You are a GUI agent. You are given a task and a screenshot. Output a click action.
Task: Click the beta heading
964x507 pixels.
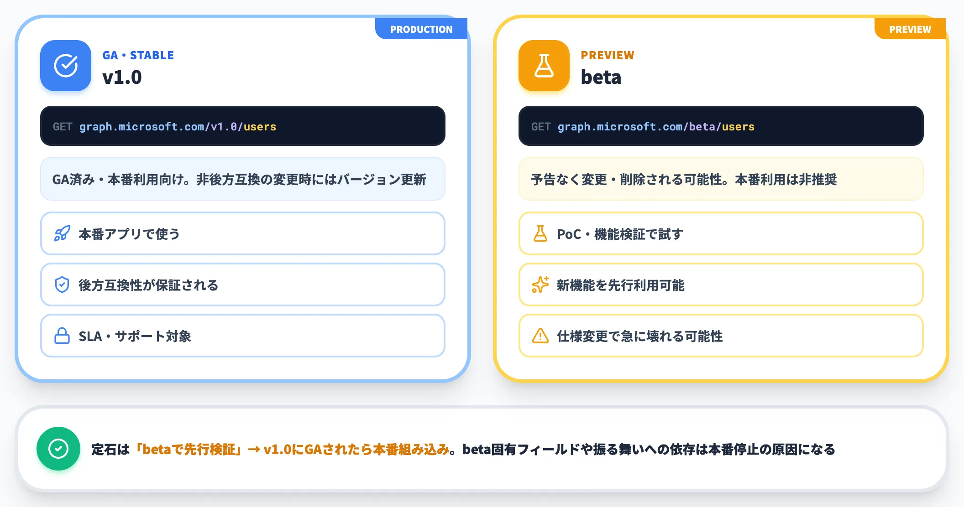pos(601,77)
